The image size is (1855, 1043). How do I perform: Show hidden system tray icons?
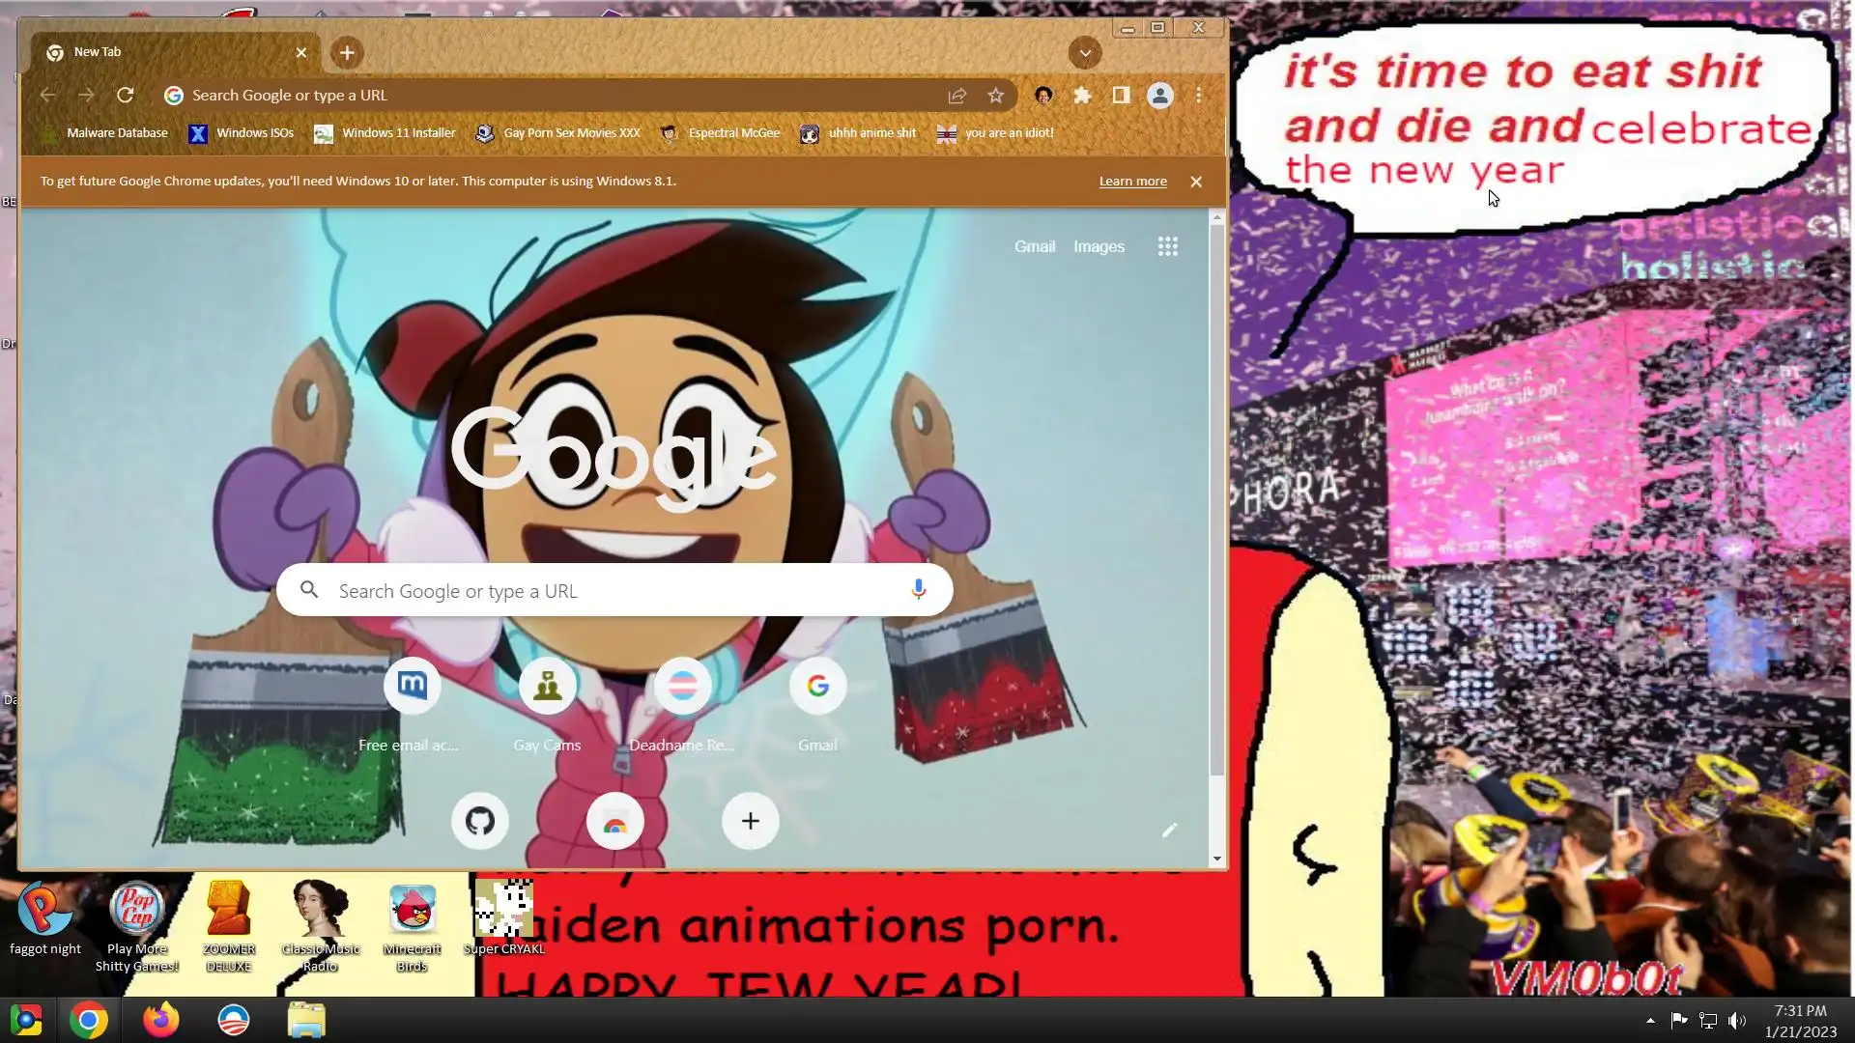1650,1021
